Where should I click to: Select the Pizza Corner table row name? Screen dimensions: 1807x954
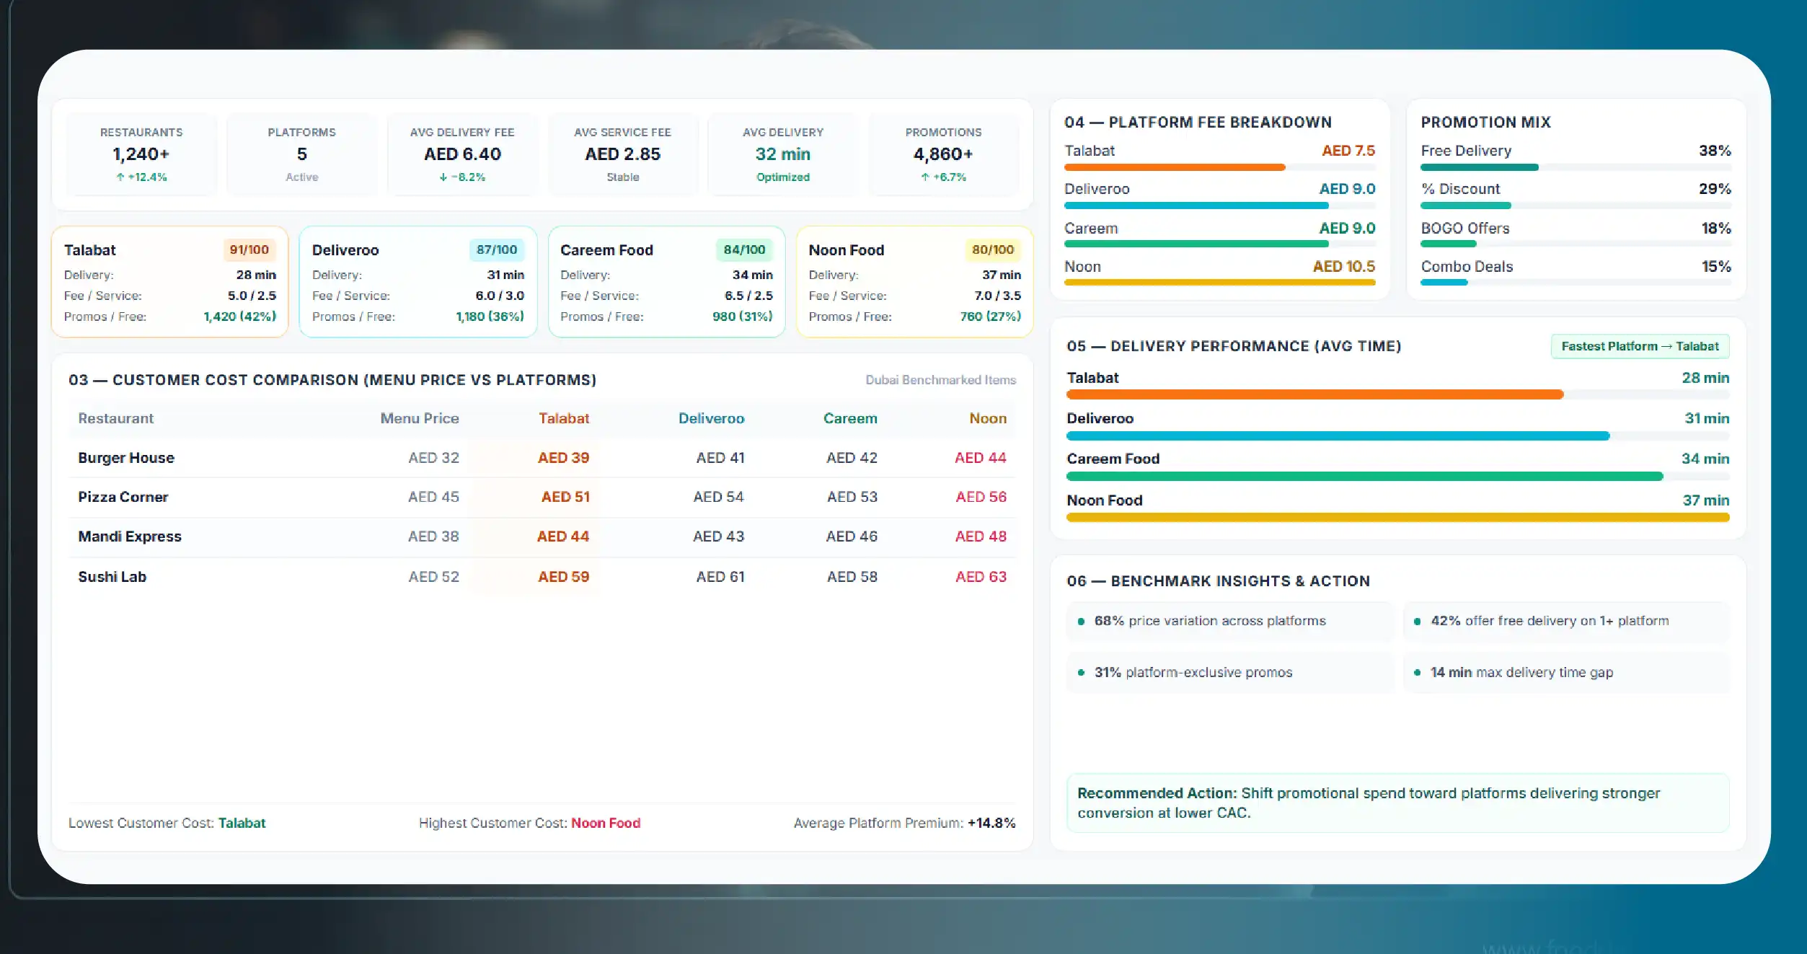[123, 497]
